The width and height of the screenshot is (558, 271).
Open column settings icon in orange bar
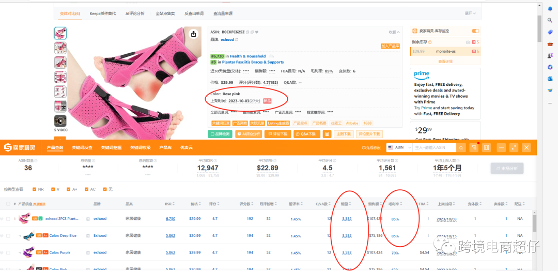point(487,148)
